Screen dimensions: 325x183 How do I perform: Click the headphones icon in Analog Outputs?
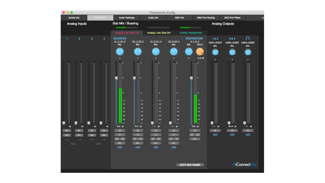[x=248, y=38]
